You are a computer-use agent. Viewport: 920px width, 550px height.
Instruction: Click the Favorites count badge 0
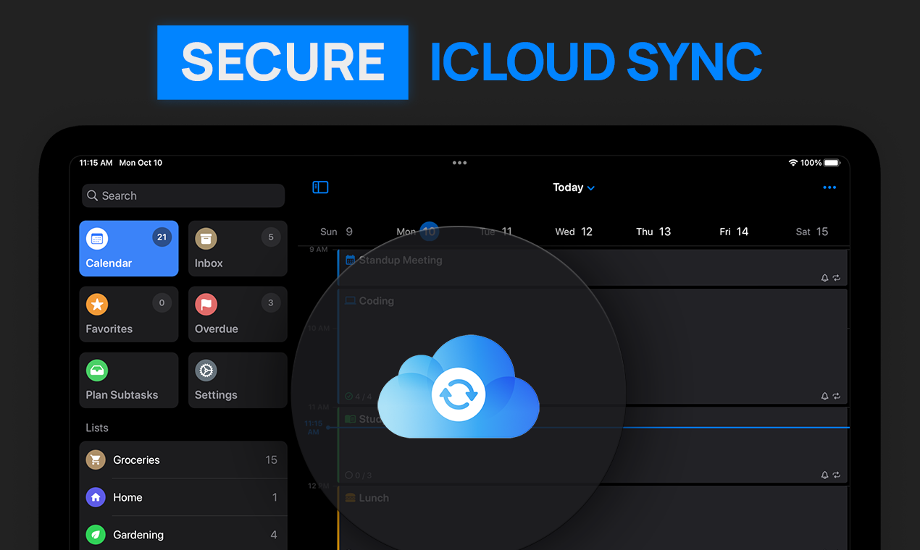[x=162, y=303]
